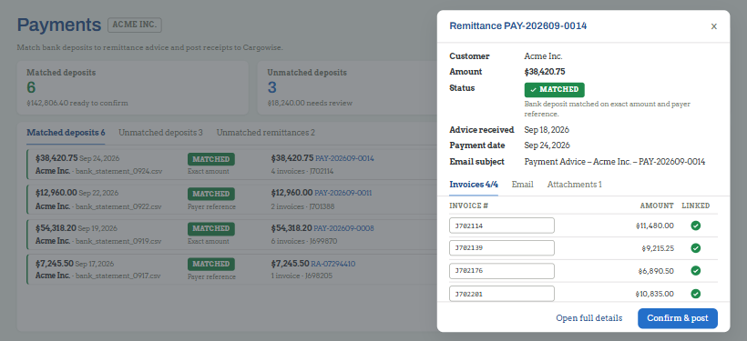
Task: Select the $38,420.75 Sep 24 deposit row
Action: (x=231, y=165)
